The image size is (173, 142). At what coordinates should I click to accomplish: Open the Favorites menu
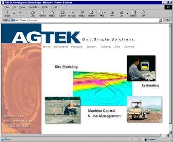33,7
